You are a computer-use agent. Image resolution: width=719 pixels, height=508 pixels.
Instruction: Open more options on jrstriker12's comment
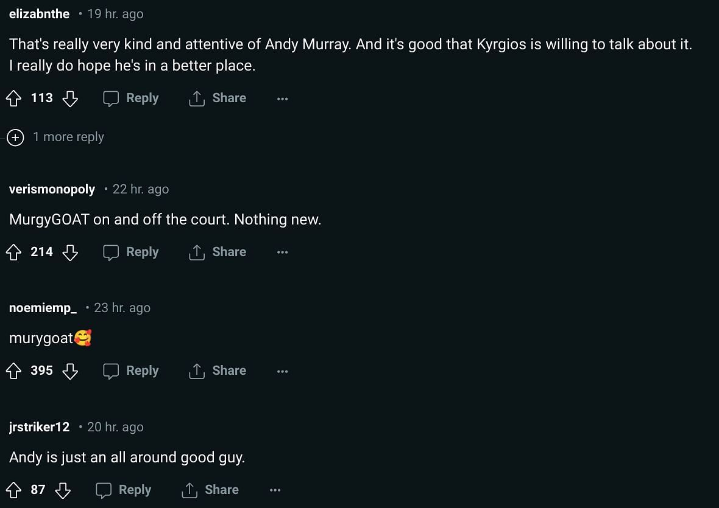point(275,490)
